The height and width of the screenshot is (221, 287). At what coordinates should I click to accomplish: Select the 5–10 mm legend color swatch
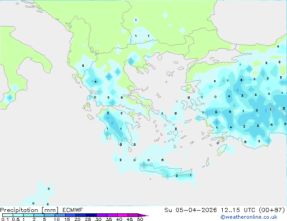click(49, 215)
